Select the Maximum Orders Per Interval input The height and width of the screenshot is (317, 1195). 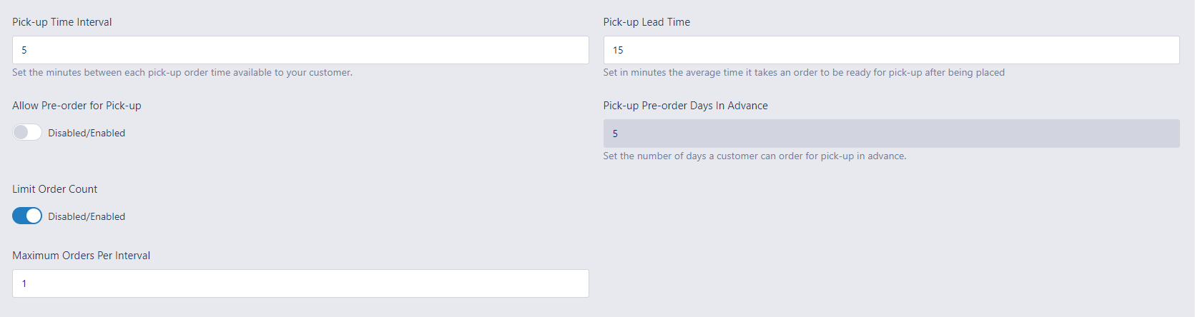tap(300, 283)
